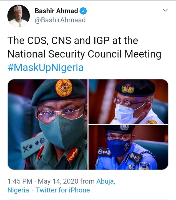Open the #MaskUpNigeria hashtag

pos(46,67)
